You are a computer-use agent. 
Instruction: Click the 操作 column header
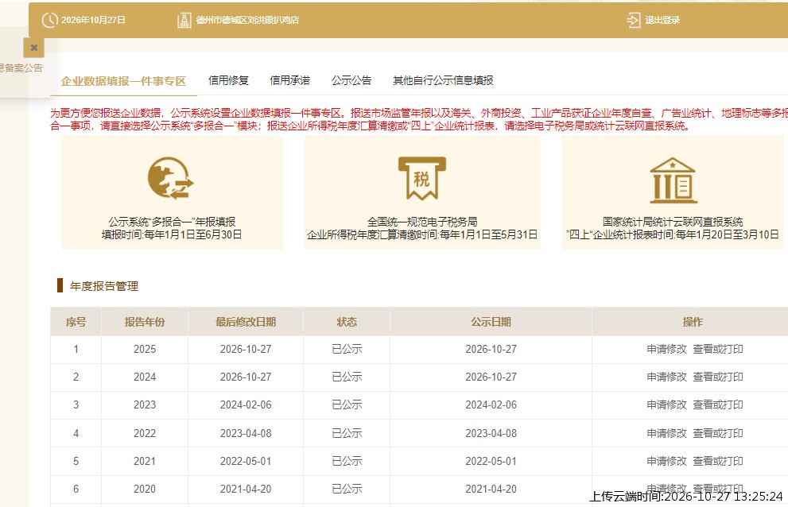click(693, 322)
